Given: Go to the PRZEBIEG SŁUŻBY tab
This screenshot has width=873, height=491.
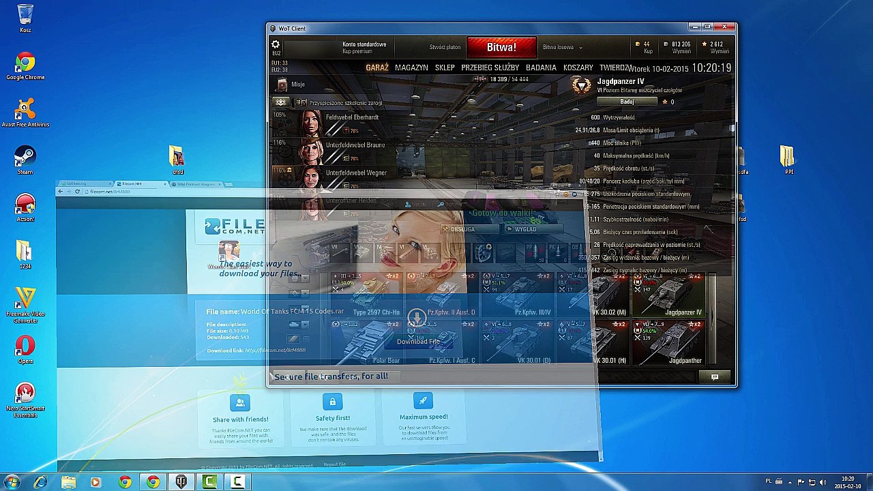Looking at the screenshot, I should point(490,68).
